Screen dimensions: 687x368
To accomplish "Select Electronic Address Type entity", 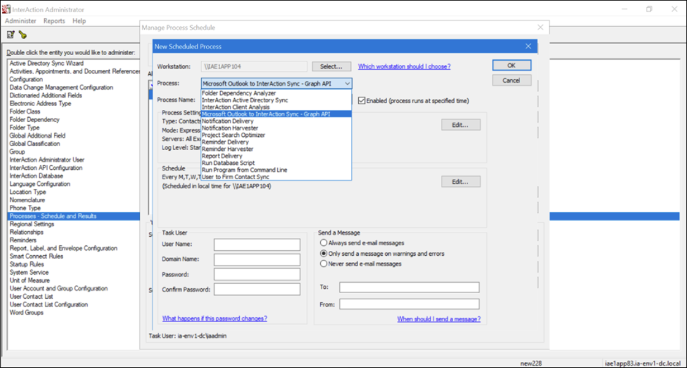I will (40, 104).
